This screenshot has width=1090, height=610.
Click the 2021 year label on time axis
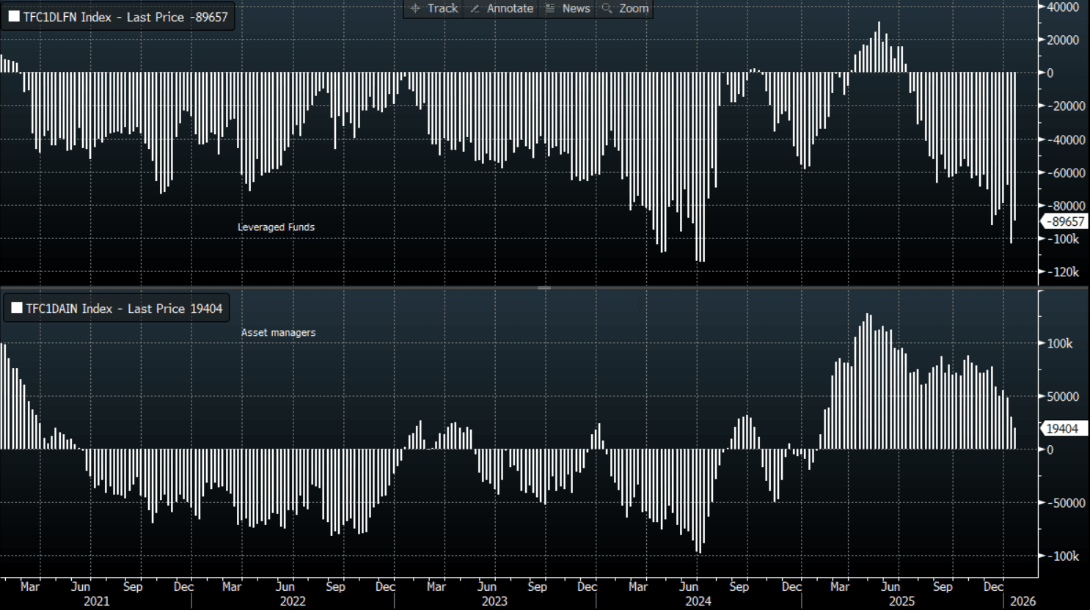point(96,601)
